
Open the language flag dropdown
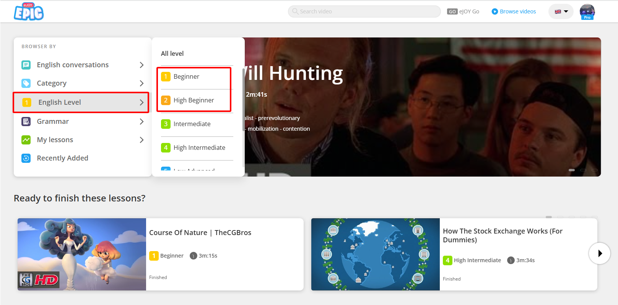tap(561, 11)
